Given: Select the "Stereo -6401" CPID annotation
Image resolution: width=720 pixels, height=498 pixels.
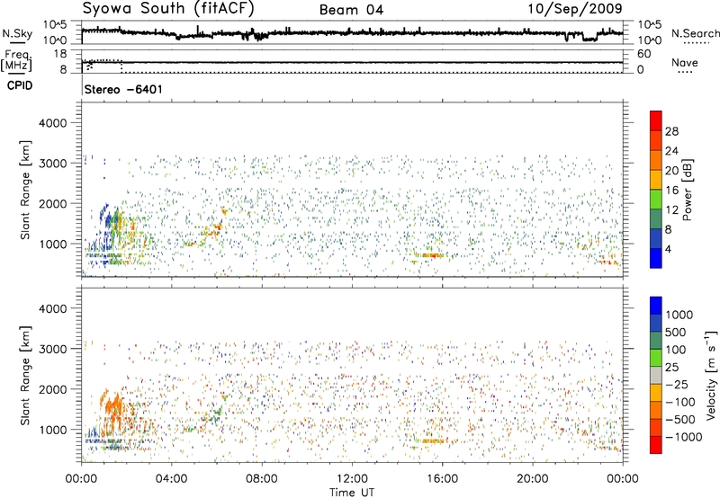Looking at the screenshot, I should click(123, 89).
